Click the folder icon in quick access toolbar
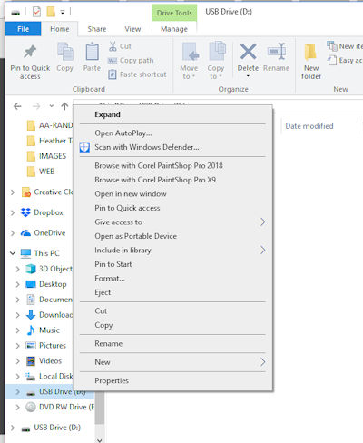Screen dimensions: 363x443 51,12
